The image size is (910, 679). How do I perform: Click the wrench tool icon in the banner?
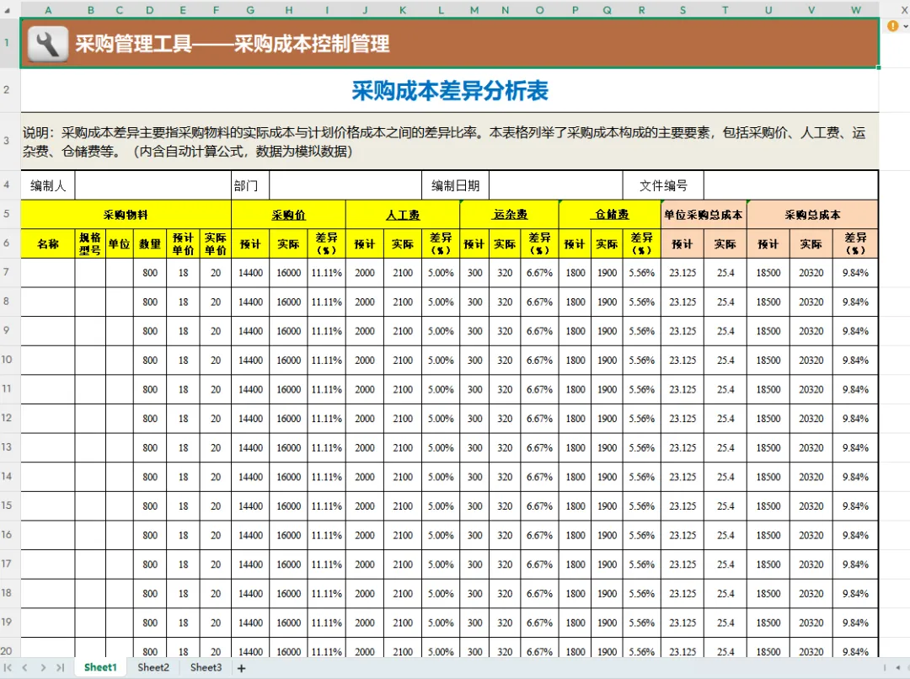[x=47, y=44]
